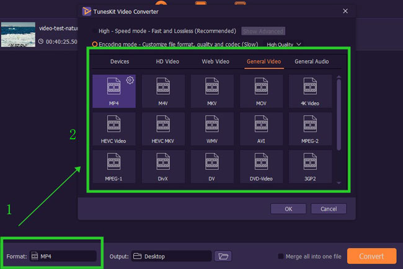The image size is (403, 269).
Task: Pick the DivX format
Action: tap(163, 167)
